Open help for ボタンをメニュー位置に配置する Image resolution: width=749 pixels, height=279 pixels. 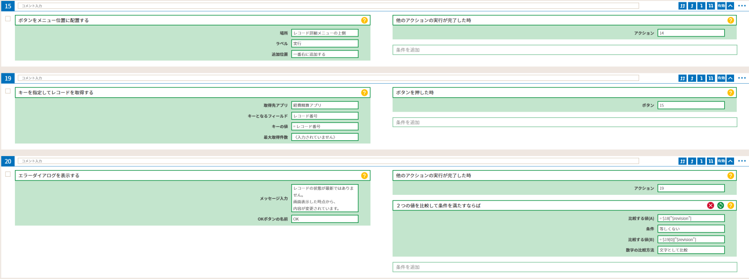(364, 21)
